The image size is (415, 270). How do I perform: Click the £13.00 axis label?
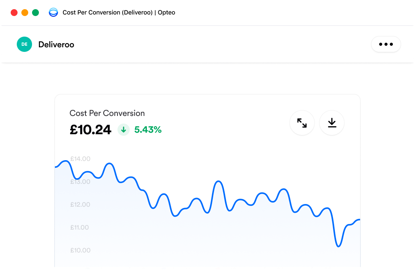80,182
